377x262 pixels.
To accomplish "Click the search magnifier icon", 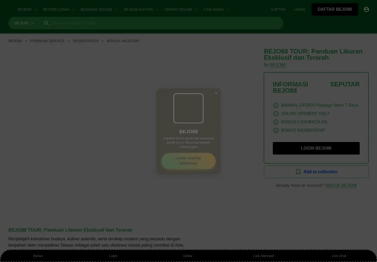I will click(46, 23).
